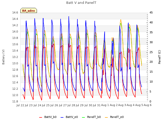
Task: Click the BA_adex annotation tag
Action: pyautogui.click(x=29, y=10)
